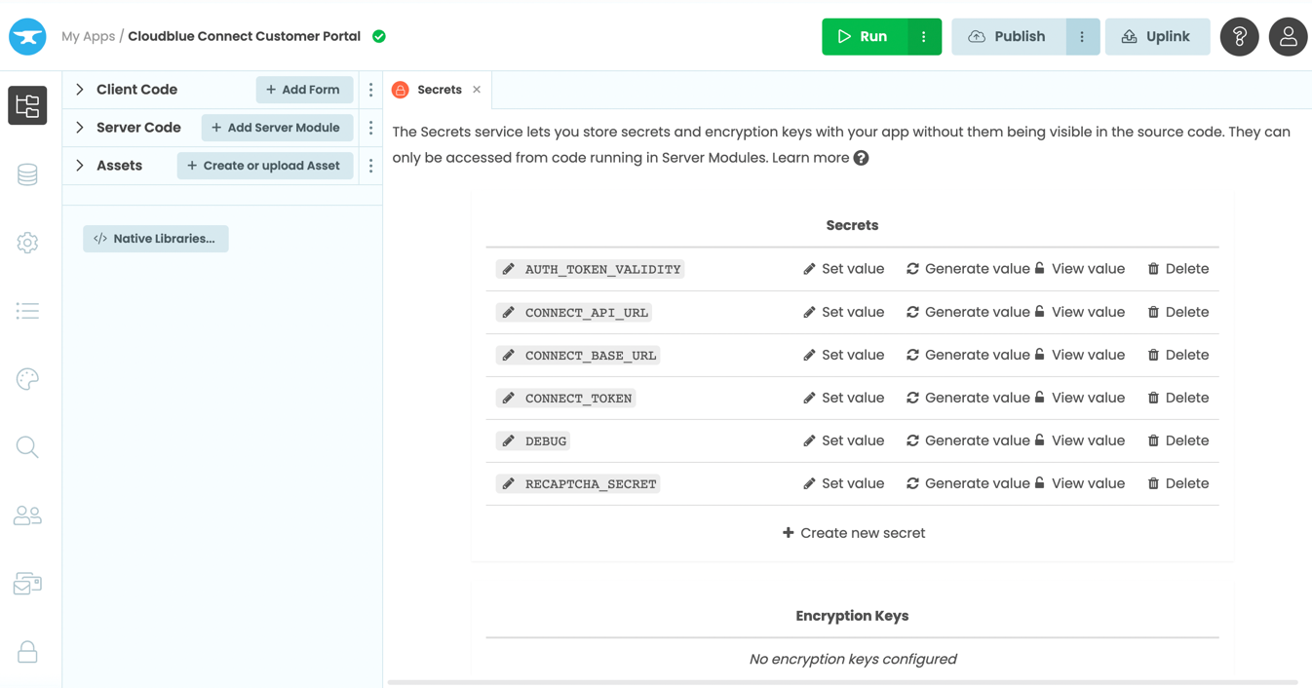Rename CONNECT_BASE_URL via pencil icon

coord(508,355)
